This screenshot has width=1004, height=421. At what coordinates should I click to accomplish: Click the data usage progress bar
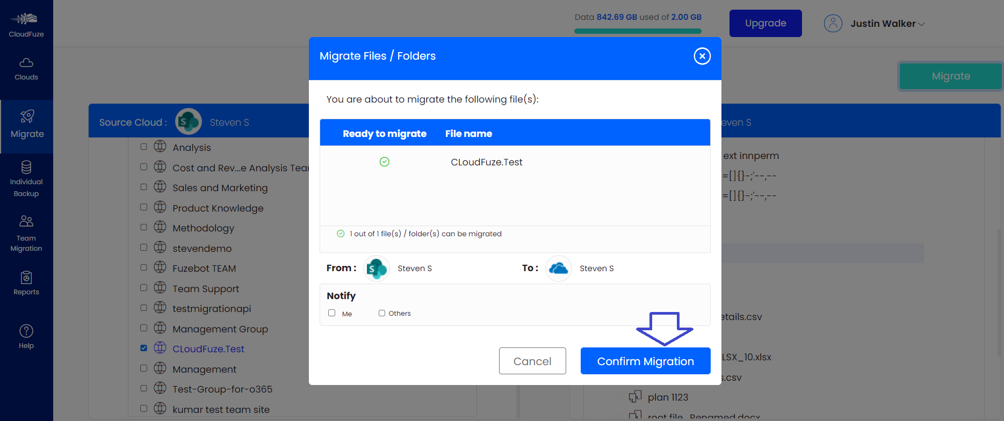pos(638,31)
